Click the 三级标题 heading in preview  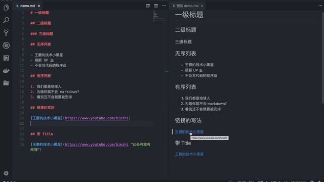[x=183, y=42]
